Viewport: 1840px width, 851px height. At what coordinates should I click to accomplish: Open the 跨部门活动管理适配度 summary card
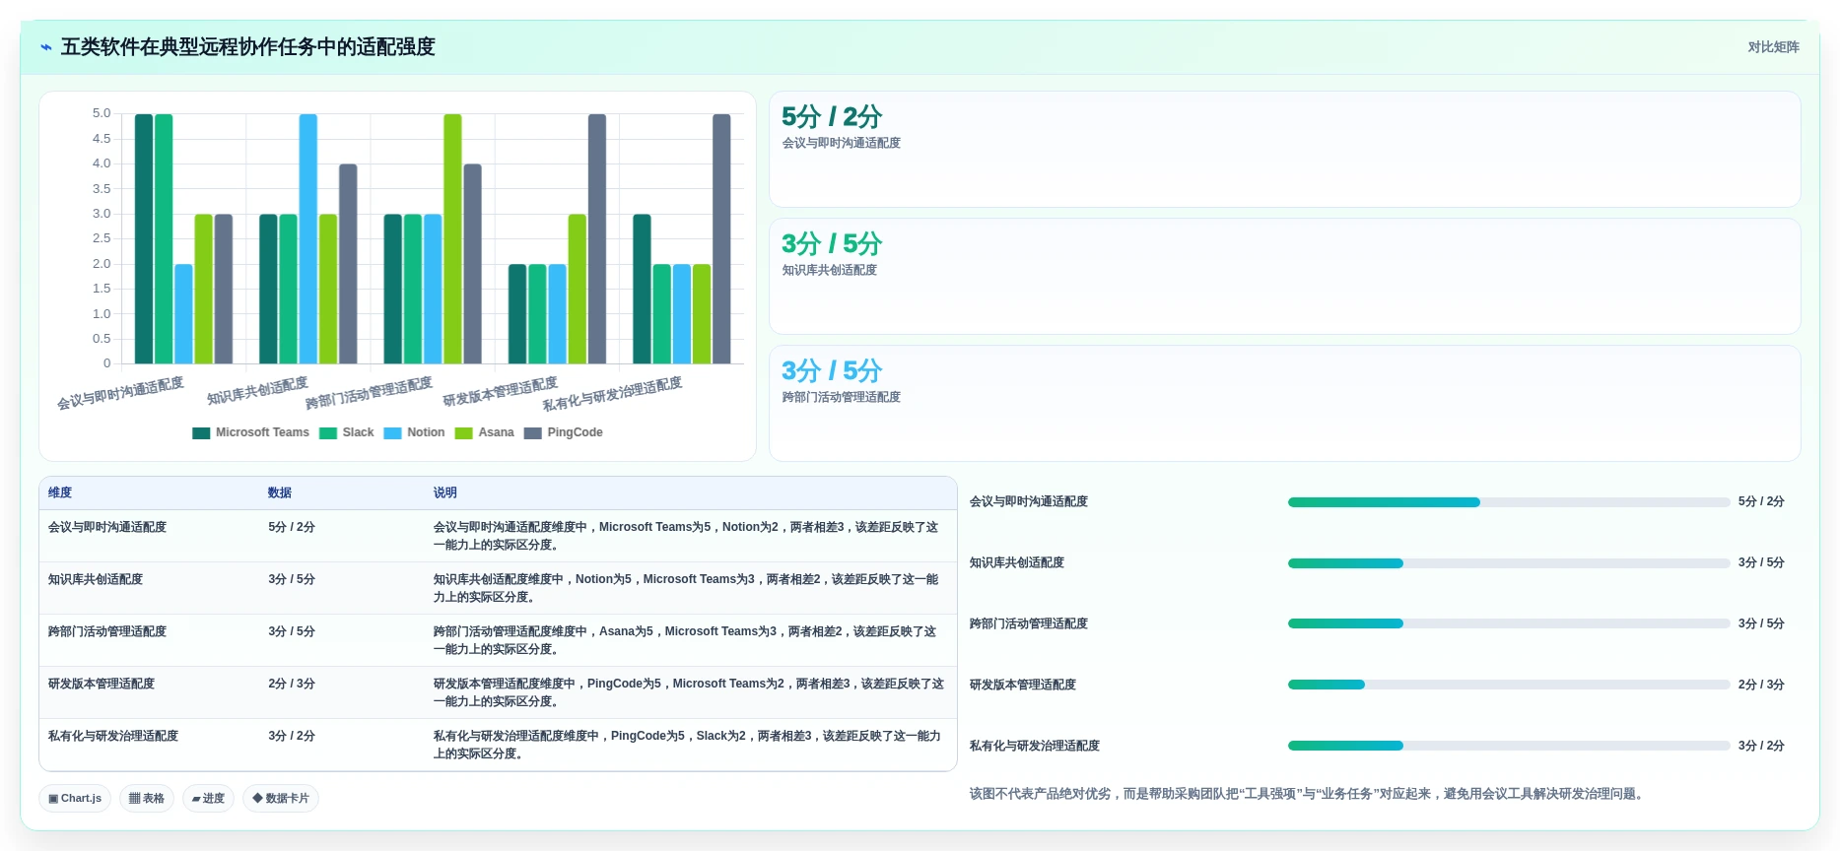coord(1284,404)
